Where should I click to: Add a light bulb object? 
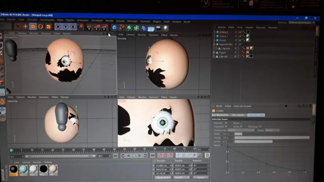[x=166, y=28]
